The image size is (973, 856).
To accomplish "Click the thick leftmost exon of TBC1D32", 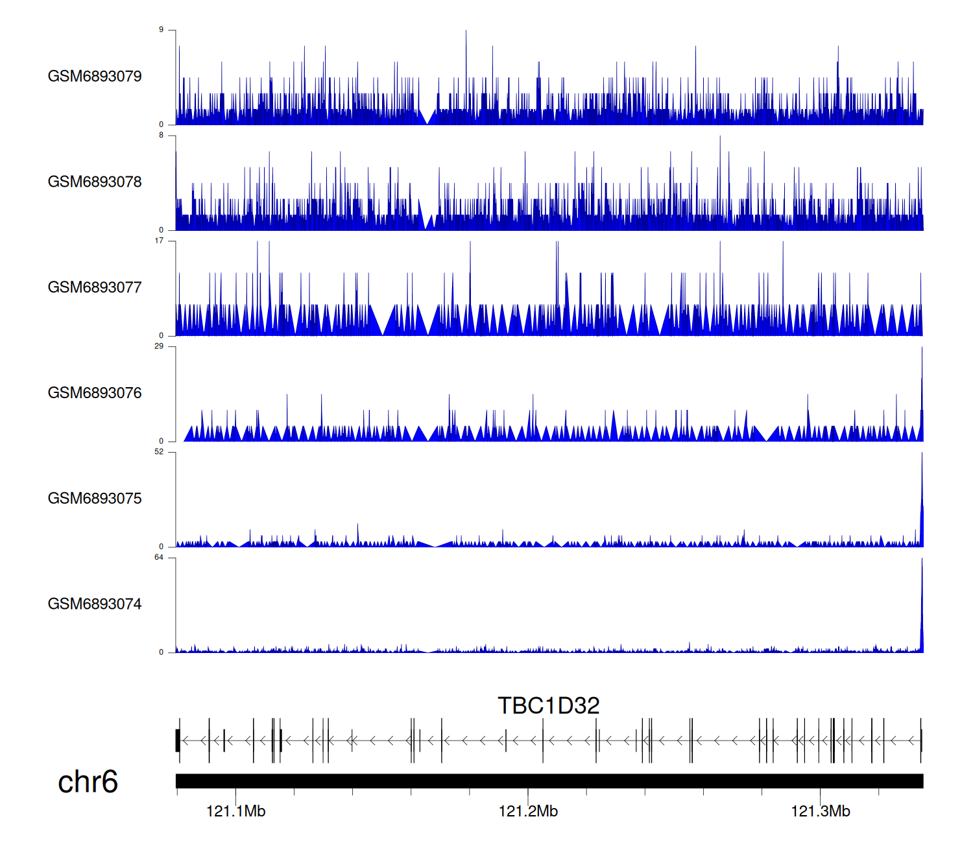I will pos(178,741).
